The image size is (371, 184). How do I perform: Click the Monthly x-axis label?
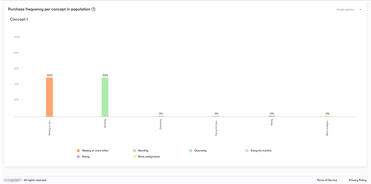pos(105,124)
